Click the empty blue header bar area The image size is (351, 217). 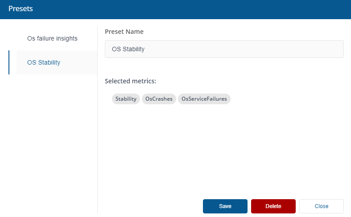pyautogui.click(x=190, y=9)
